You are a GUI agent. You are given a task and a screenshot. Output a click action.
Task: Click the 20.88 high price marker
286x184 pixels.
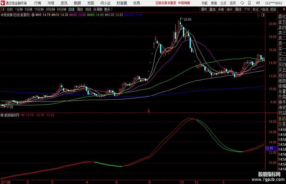[188, 20]
